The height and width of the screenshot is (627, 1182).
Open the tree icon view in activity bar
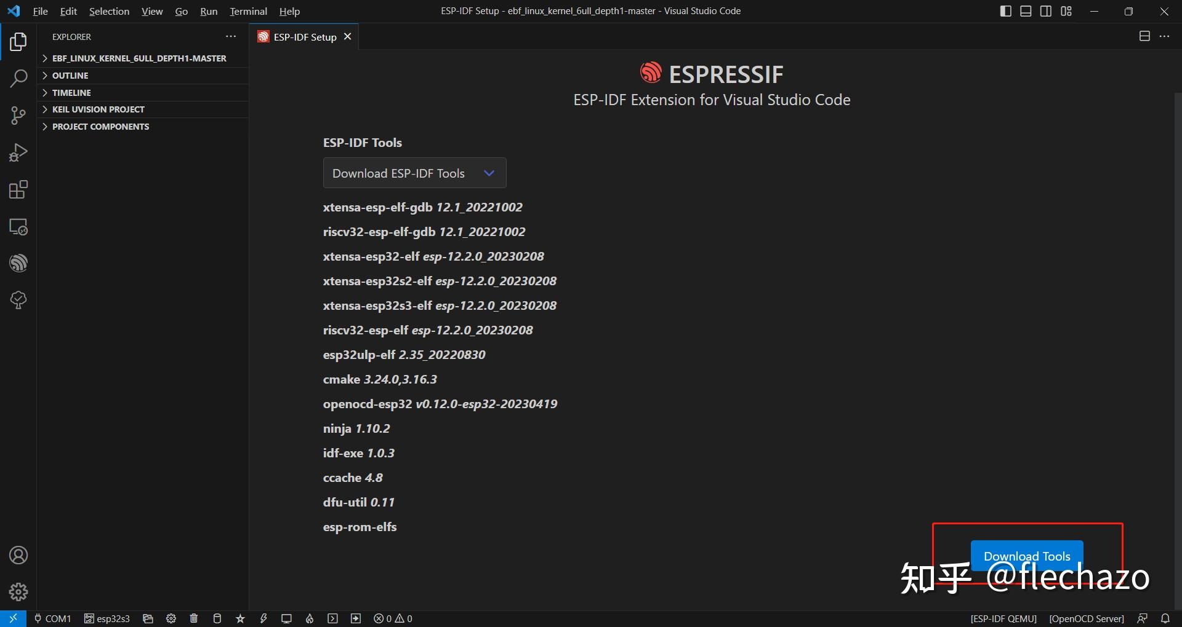pyautogui.click(x=18, y=300)
